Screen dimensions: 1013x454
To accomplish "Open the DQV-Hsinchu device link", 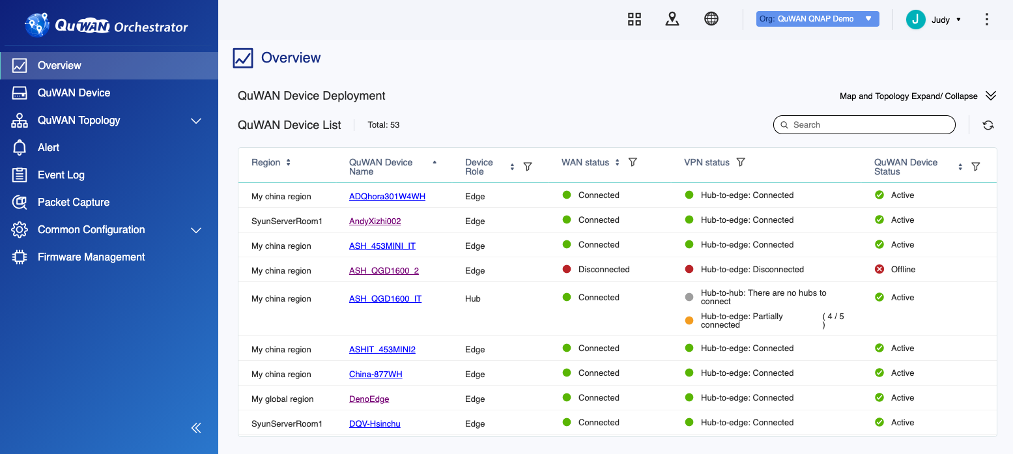I will click(x=375, y=423).
